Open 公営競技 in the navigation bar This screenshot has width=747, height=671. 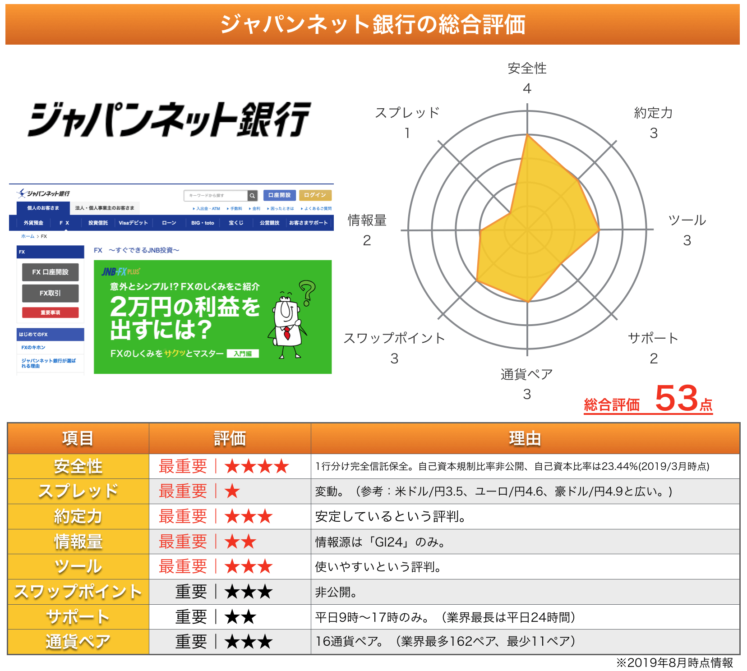point(269,223)
